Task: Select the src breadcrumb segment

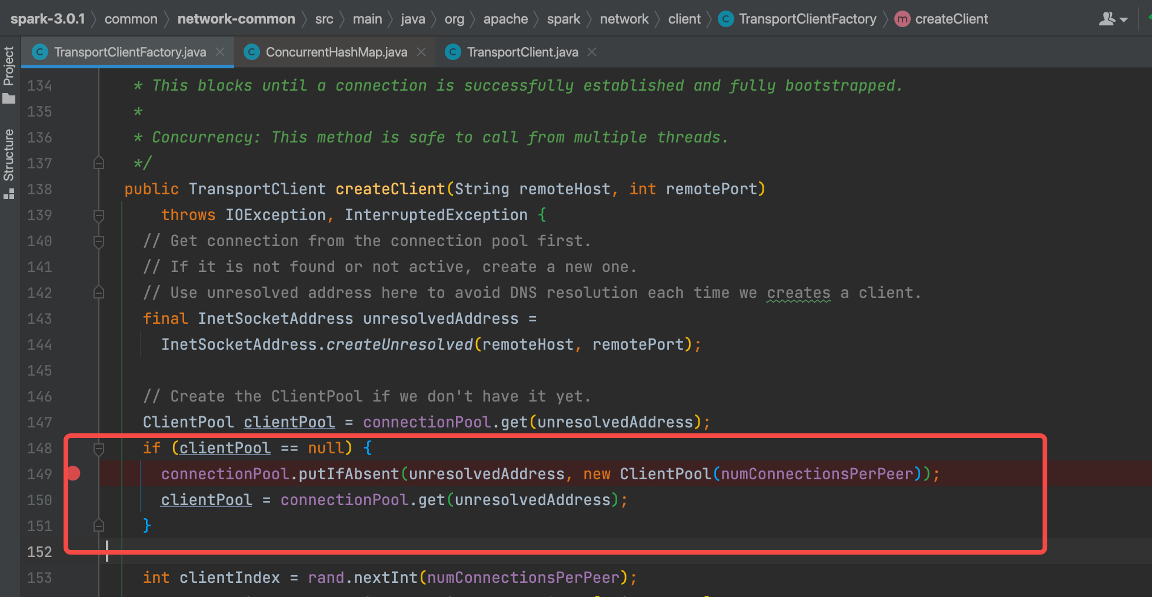Action: (x=324, y=19)
